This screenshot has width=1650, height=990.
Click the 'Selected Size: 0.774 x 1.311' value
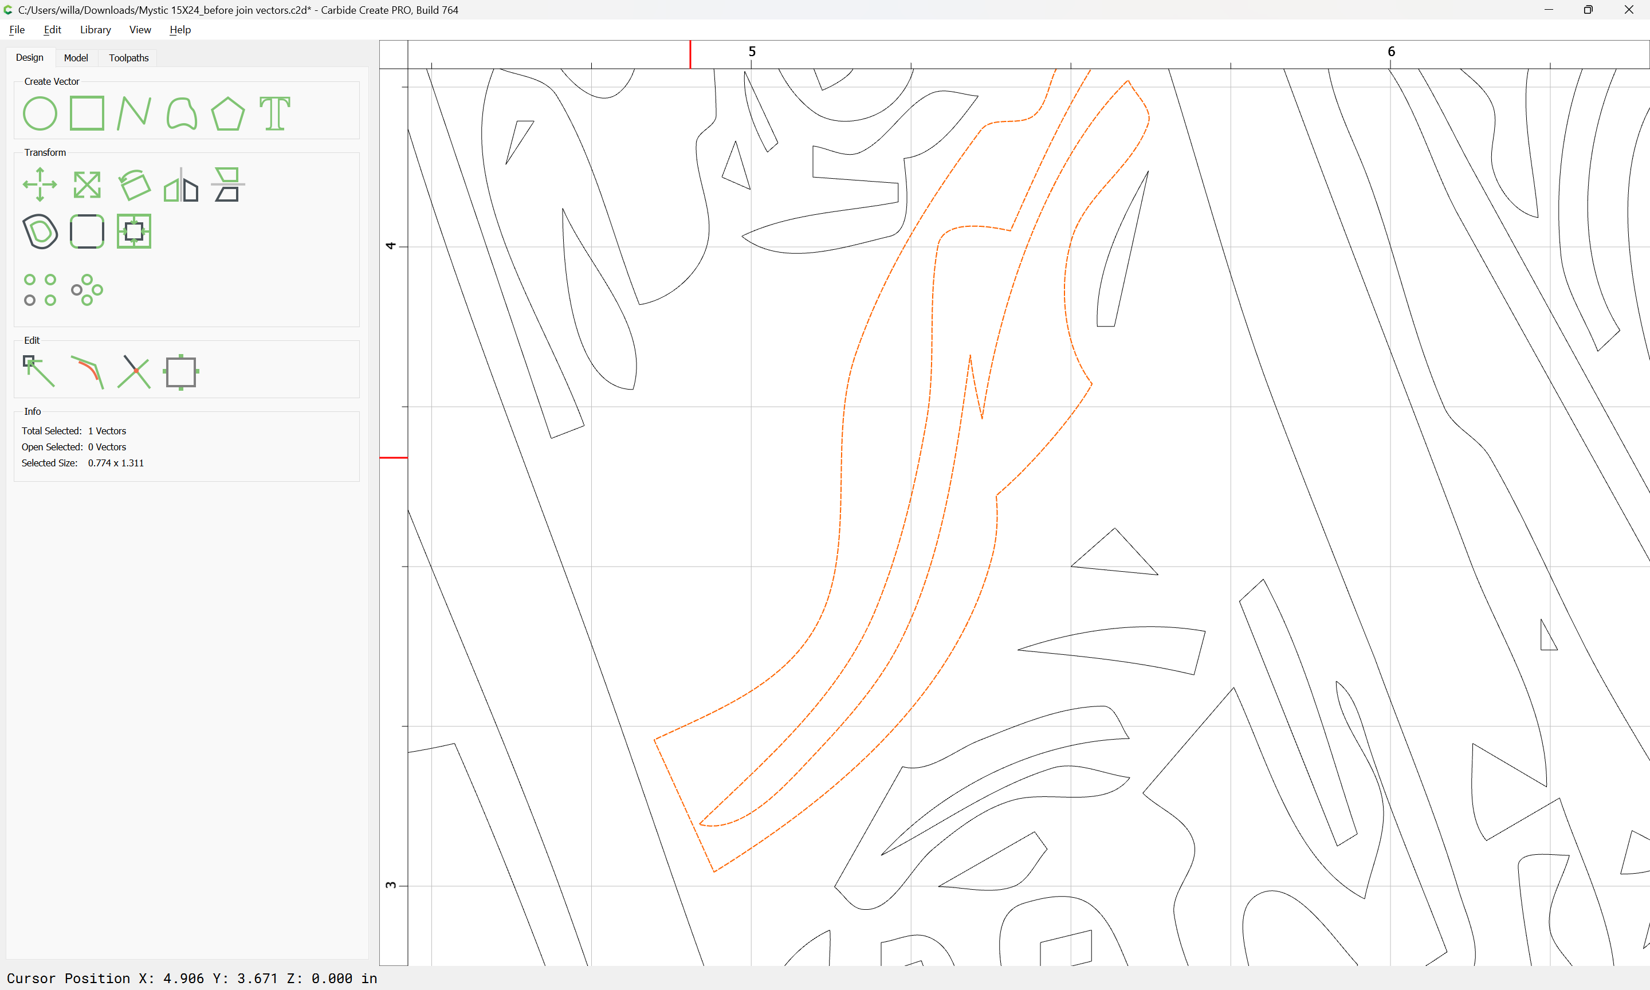click(116, 463)
